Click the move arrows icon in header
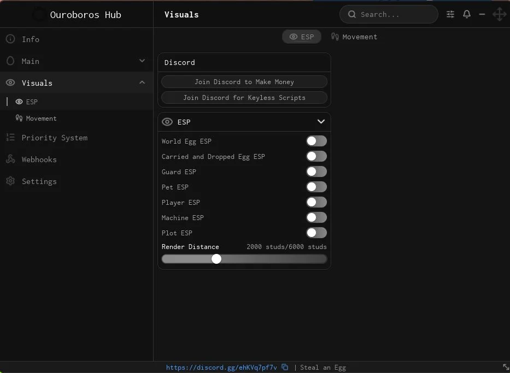The height and width of the screenshot is (373, 510). coord(499,15)
